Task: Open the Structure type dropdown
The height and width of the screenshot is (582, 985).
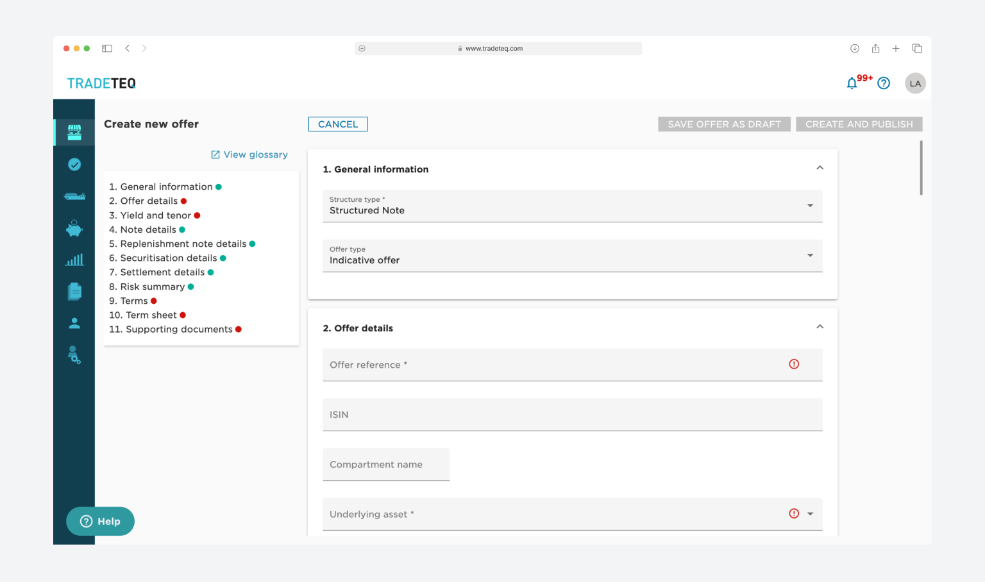Action: [572, 206]
